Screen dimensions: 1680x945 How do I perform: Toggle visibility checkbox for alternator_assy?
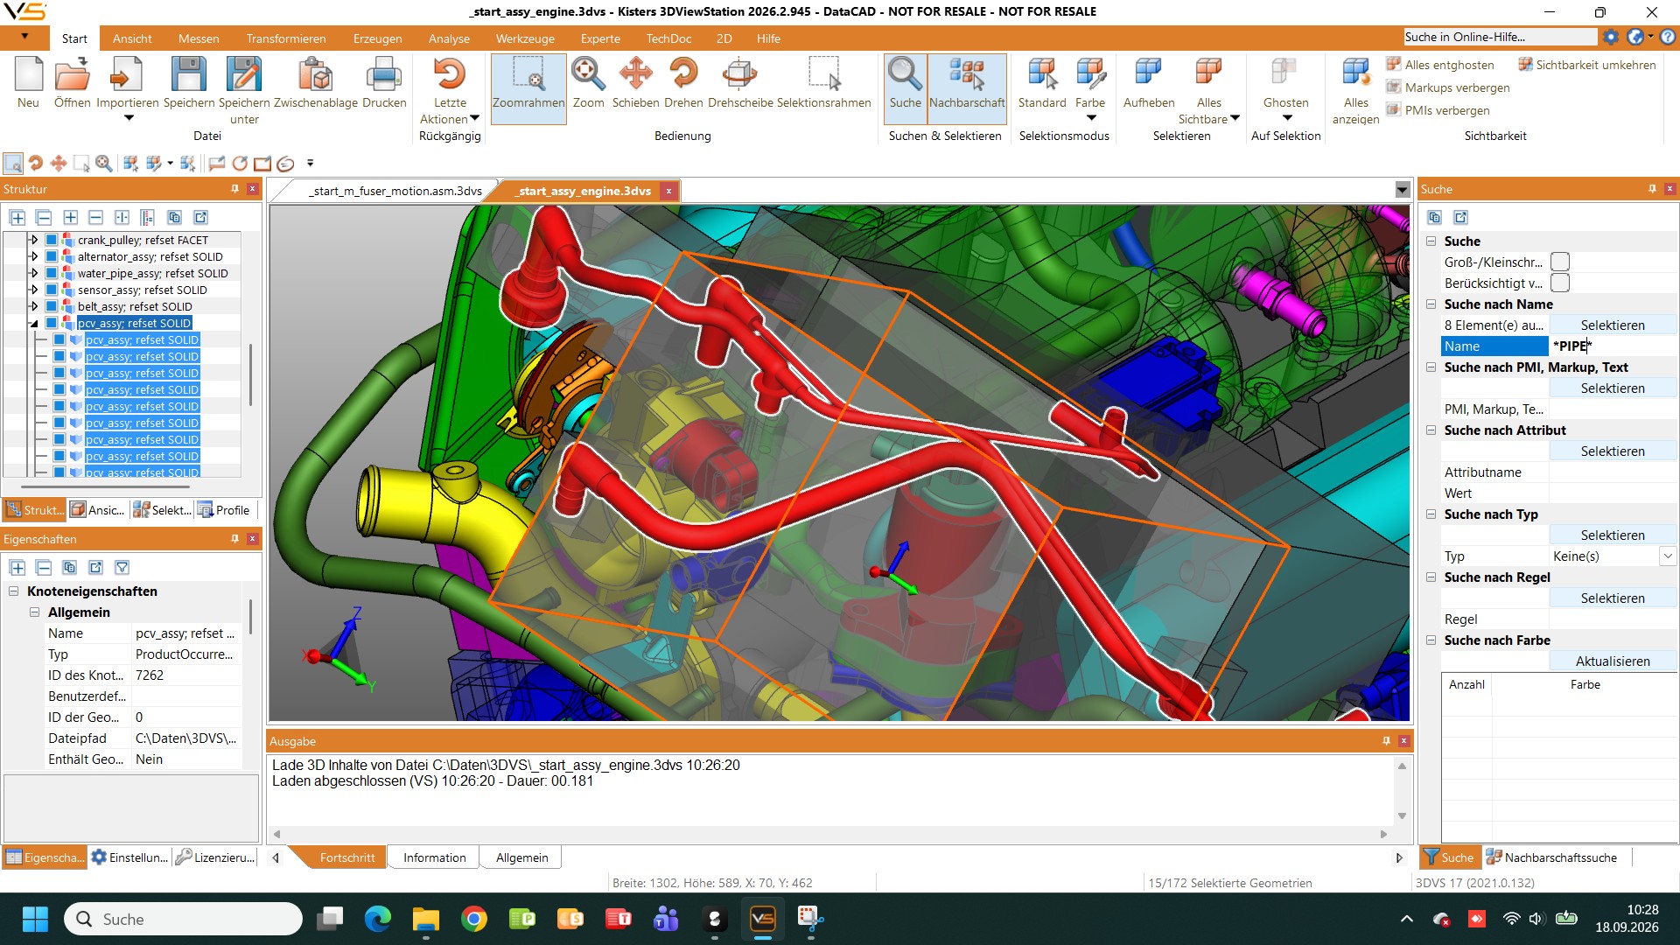click(x=52, y=256)
